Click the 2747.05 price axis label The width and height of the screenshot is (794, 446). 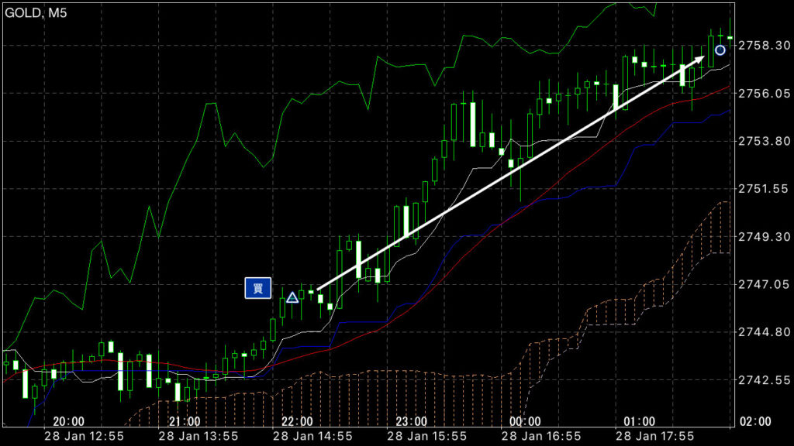pos(765,284)
